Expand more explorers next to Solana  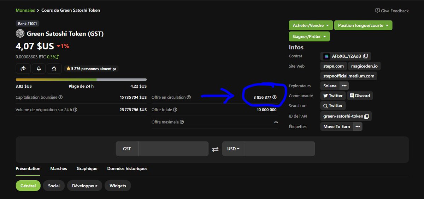coord(344,86)
